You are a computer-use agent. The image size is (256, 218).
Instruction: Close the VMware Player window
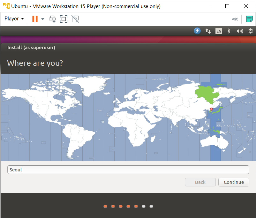coord(246,6)
